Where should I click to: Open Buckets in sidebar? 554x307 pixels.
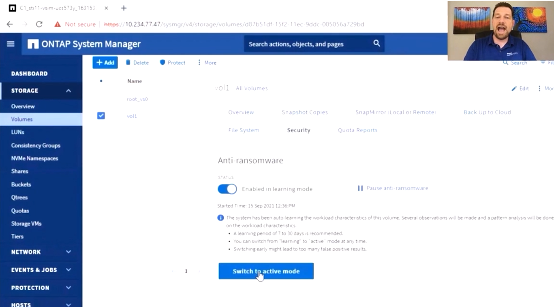pyautogui.click(x=21, y=184)
